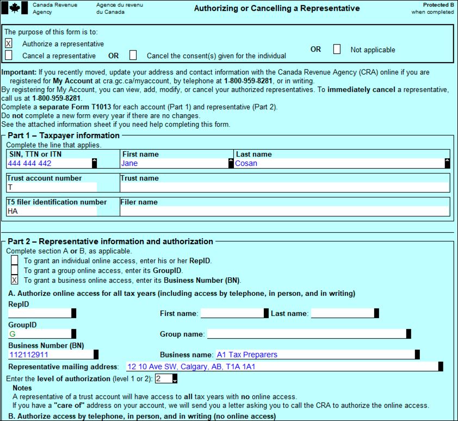Click the first 1-800-959-8281 phone number, after 'by telephone at'
This screenshot has height=421, width=458.
tap(248, 81)
